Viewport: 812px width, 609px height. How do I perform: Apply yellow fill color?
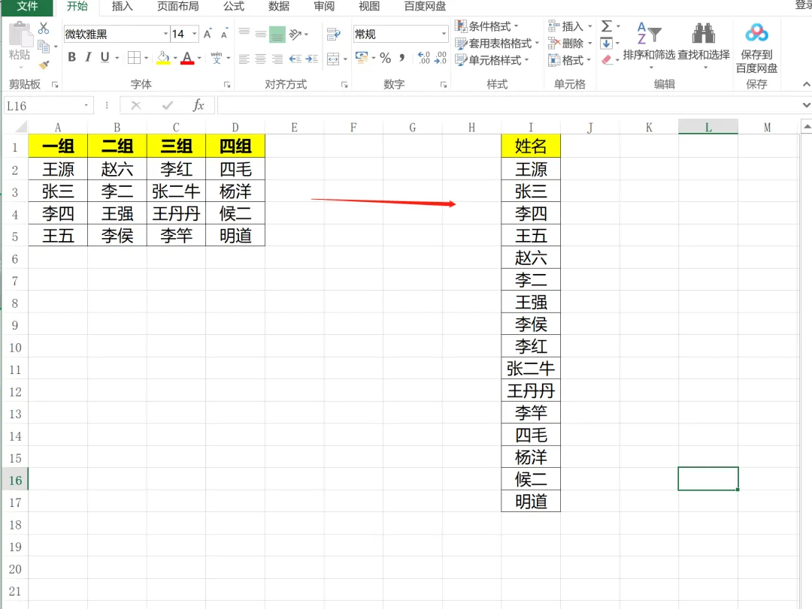pos(163,57)
